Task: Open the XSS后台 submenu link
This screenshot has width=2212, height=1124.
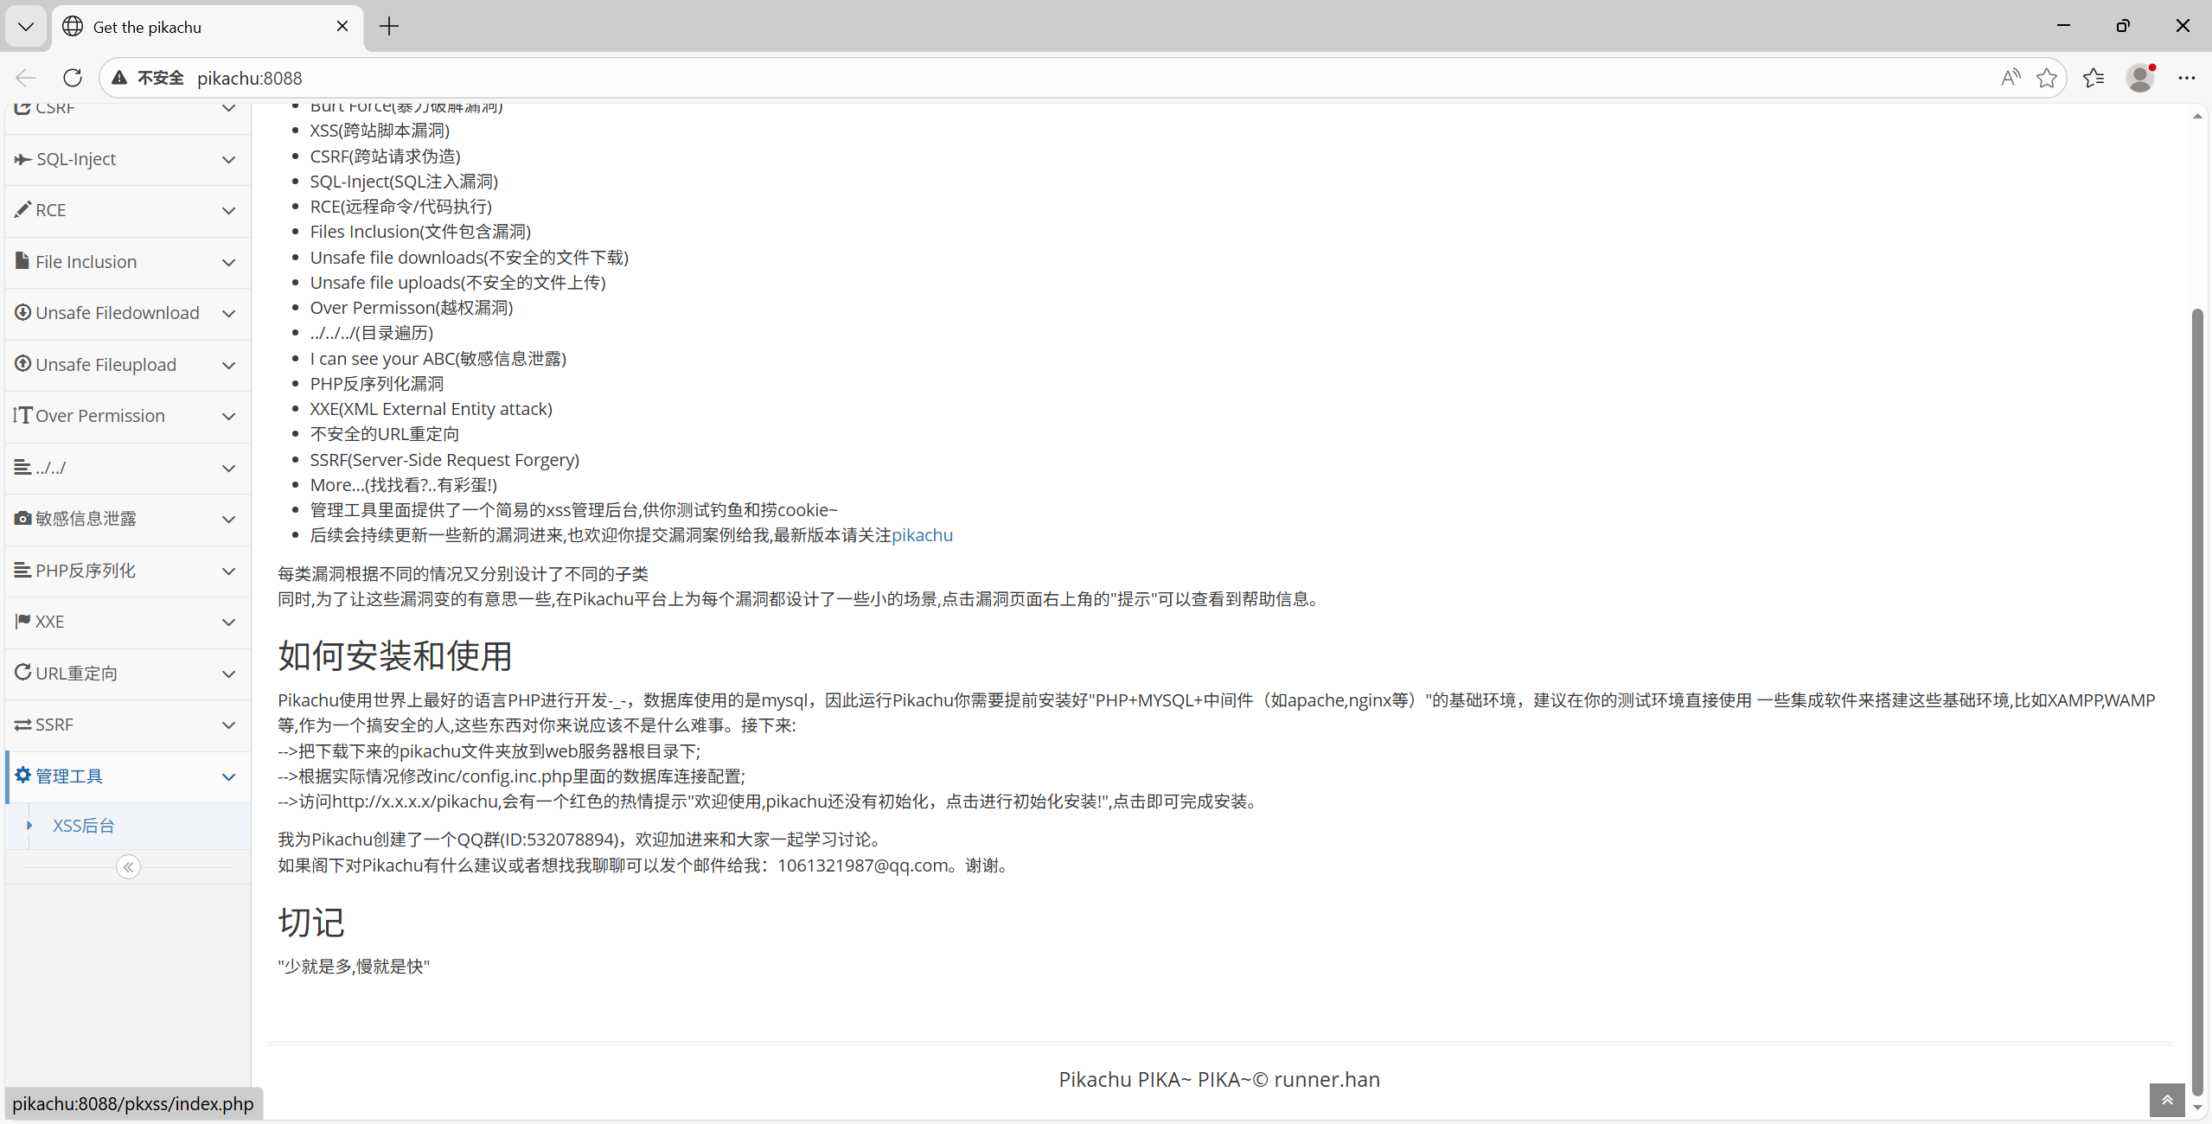Action: pos(83,826)
